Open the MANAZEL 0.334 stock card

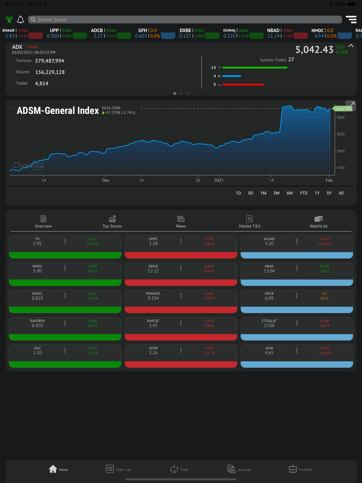[x=181, y=301]
